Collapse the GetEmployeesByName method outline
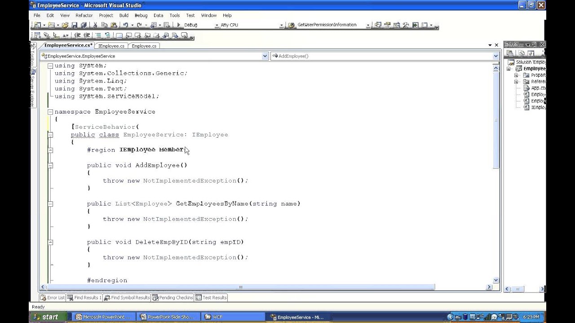This screenshot has width=575, height=323. 50,204
